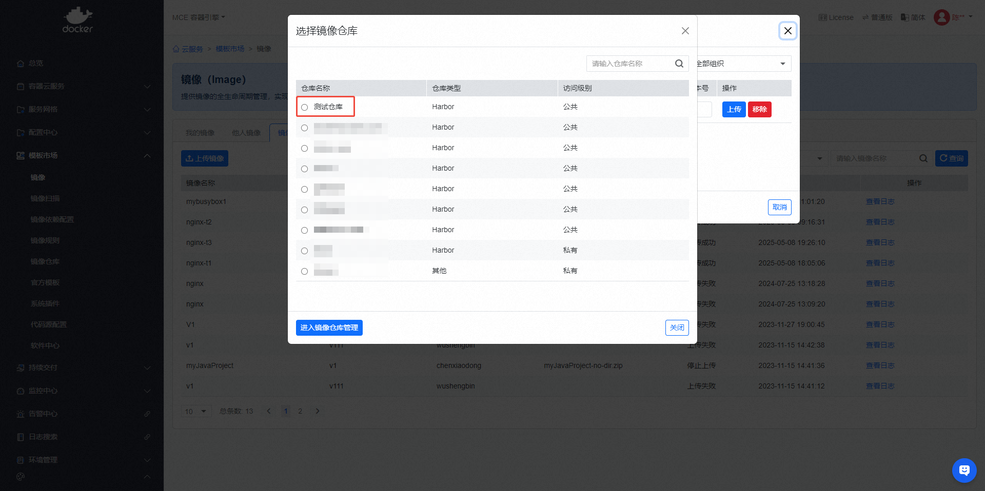Expand the MCE 容器引擎 dropdown
Screen dimensions: 985x491
tap(199, 17)
